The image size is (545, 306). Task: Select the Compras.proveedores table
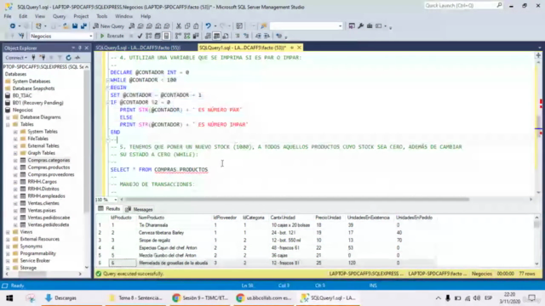pyautogui.click(x=51, y=174)
